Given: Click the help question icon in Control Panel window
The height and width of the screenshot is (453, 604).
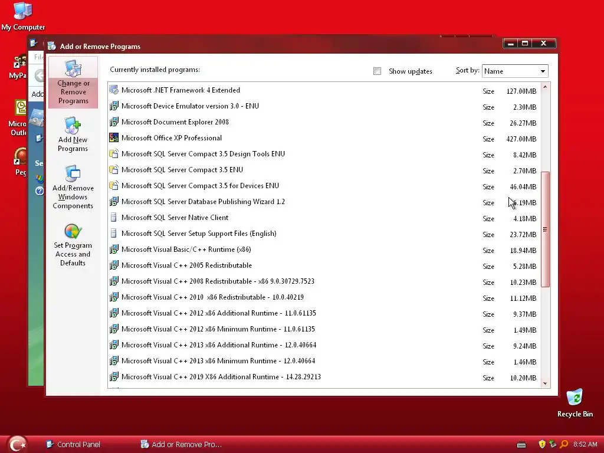Looking at the screenshot, I should tap(40, 191).
